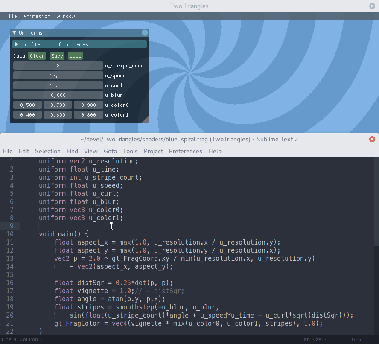Click the Uniforms panel resize grip

point(145,119)
